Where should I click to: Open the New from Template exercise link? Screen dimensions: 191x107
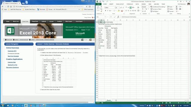13,56
